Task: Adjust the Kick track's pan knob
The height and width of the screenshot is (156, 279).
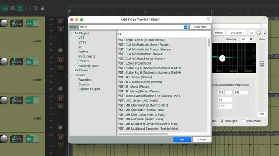Action: [4, 23]
